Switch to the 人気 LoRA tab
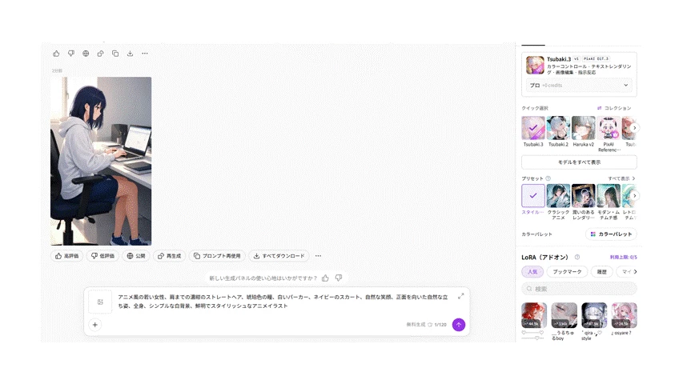This screenshot has height=384, width=683. pyautogui.click(x=532, y=272)
